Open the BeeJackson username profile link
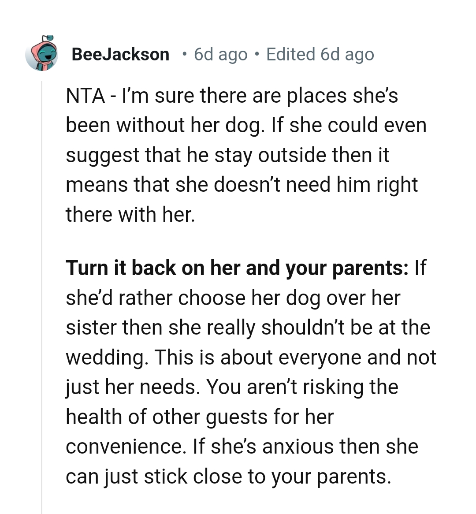This screenshot has width=476, height=514. 120,54
